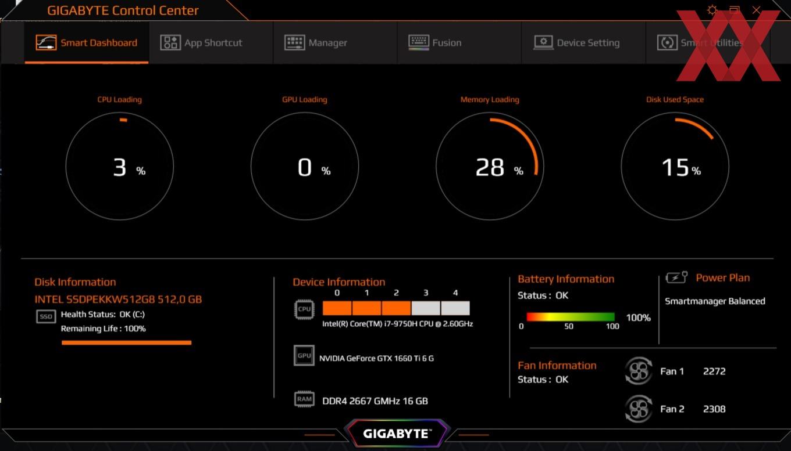Click Fan 2 speed value 2308

[714, 409]
